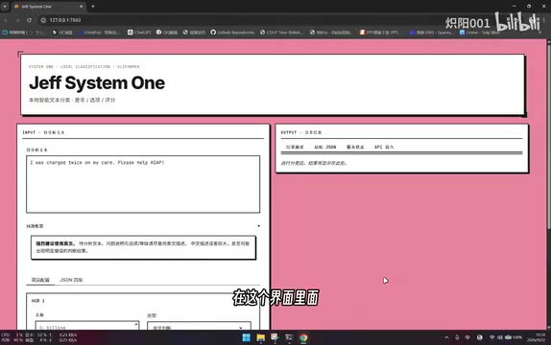
Task: Click the input method tray icon
Action: [467, 337]
